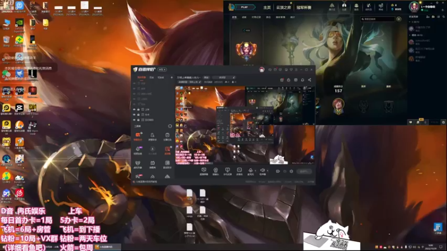The image size is (447, 251).
Task: Open the 云顶之弈 tab in League client
Action: [283, 7]
